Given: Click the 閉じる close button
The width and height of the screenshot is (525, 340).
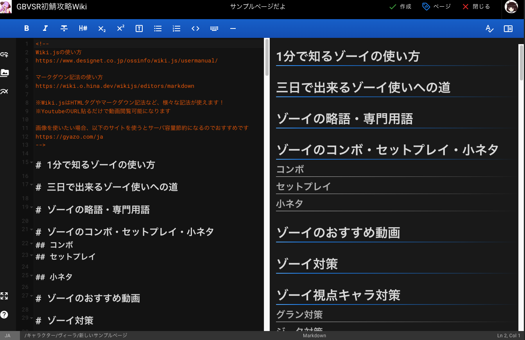Looking at the screenshot, I should (476, 7).
